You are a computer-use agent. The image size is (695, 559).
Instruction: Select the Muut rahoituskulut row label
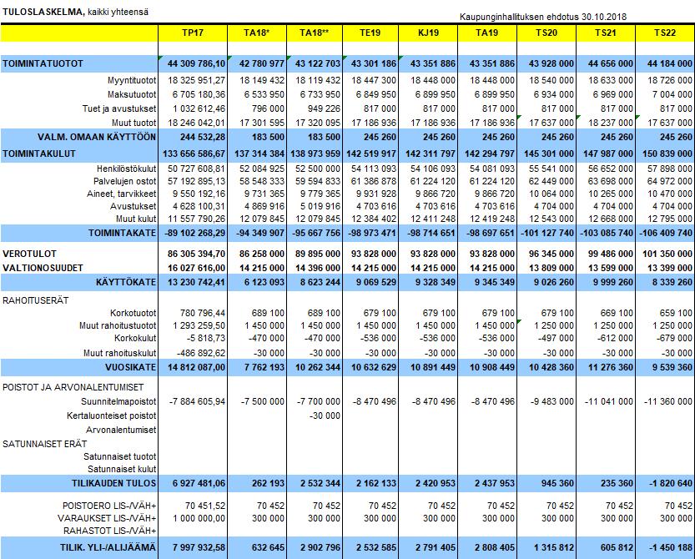tap(119, 353)
